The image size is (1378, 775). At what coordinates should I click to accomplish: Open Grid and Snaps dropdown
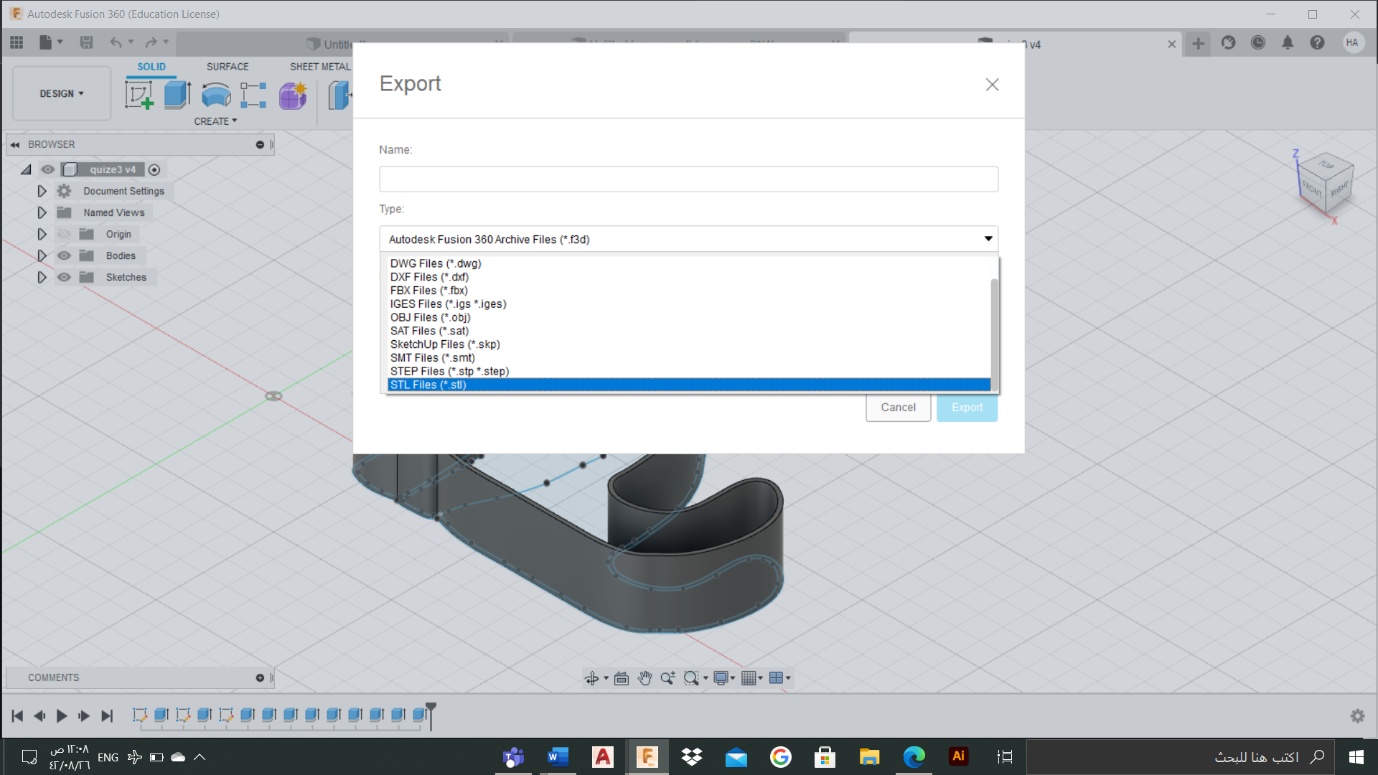click(x=751, y=678)
